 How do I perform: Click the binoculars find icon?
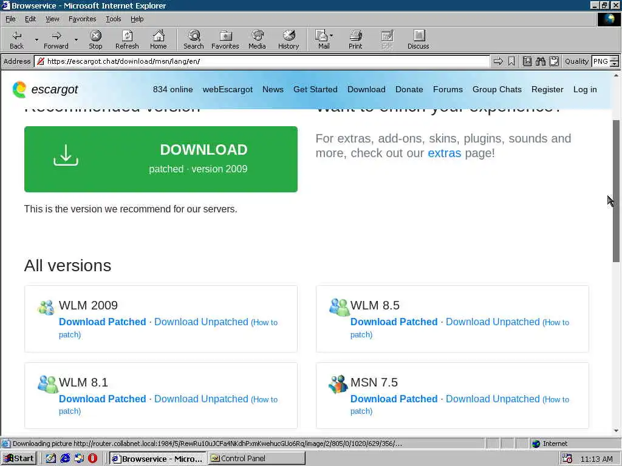540,61
